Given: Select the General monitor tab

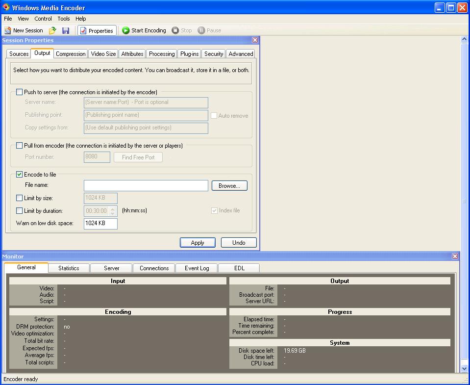Looking at the screenshot, I should tap(26, 267).
